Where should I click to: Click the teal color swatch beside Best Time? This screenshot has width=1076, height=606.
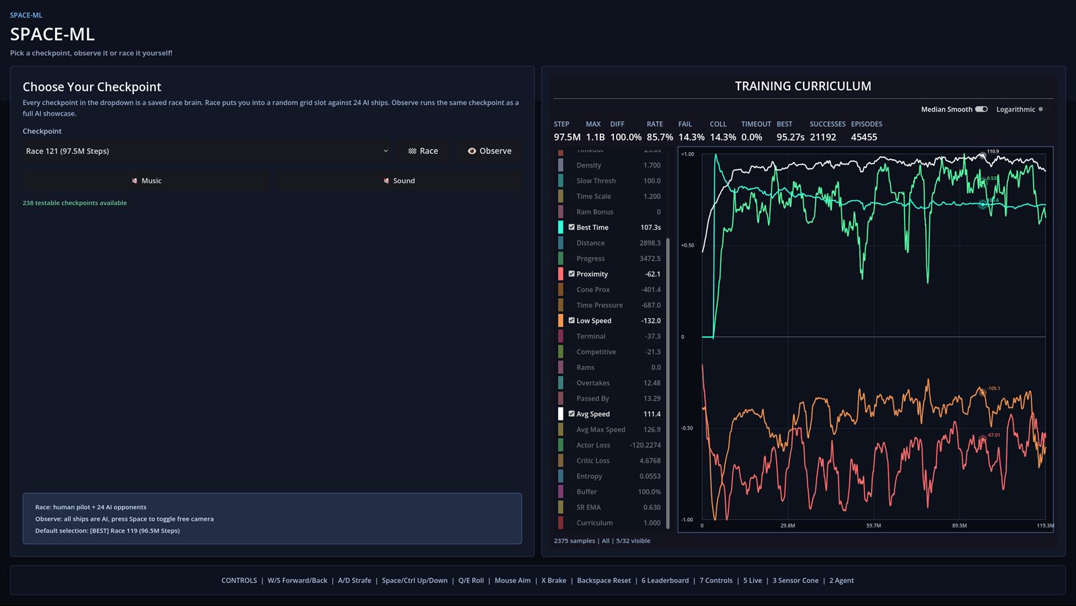[561, 227]
